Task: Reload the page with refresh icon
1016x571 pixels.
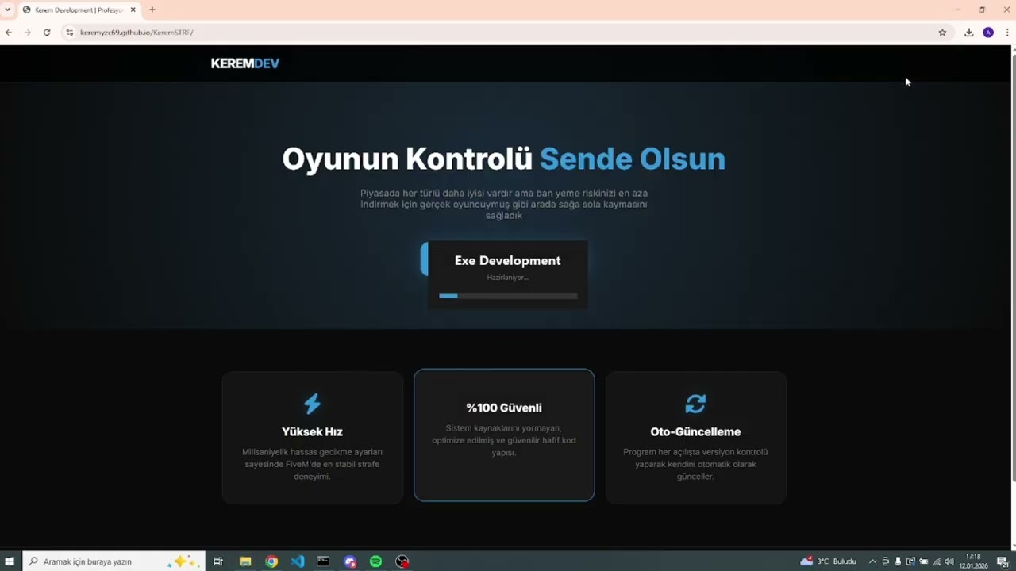Action: (47, 33)
